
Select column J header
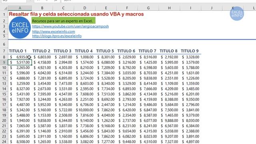(212, 8)
